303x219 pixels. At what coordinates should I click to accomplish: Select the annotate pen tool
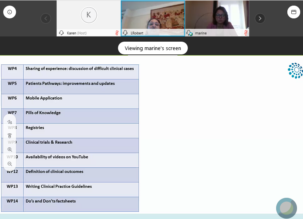point(10,122)
